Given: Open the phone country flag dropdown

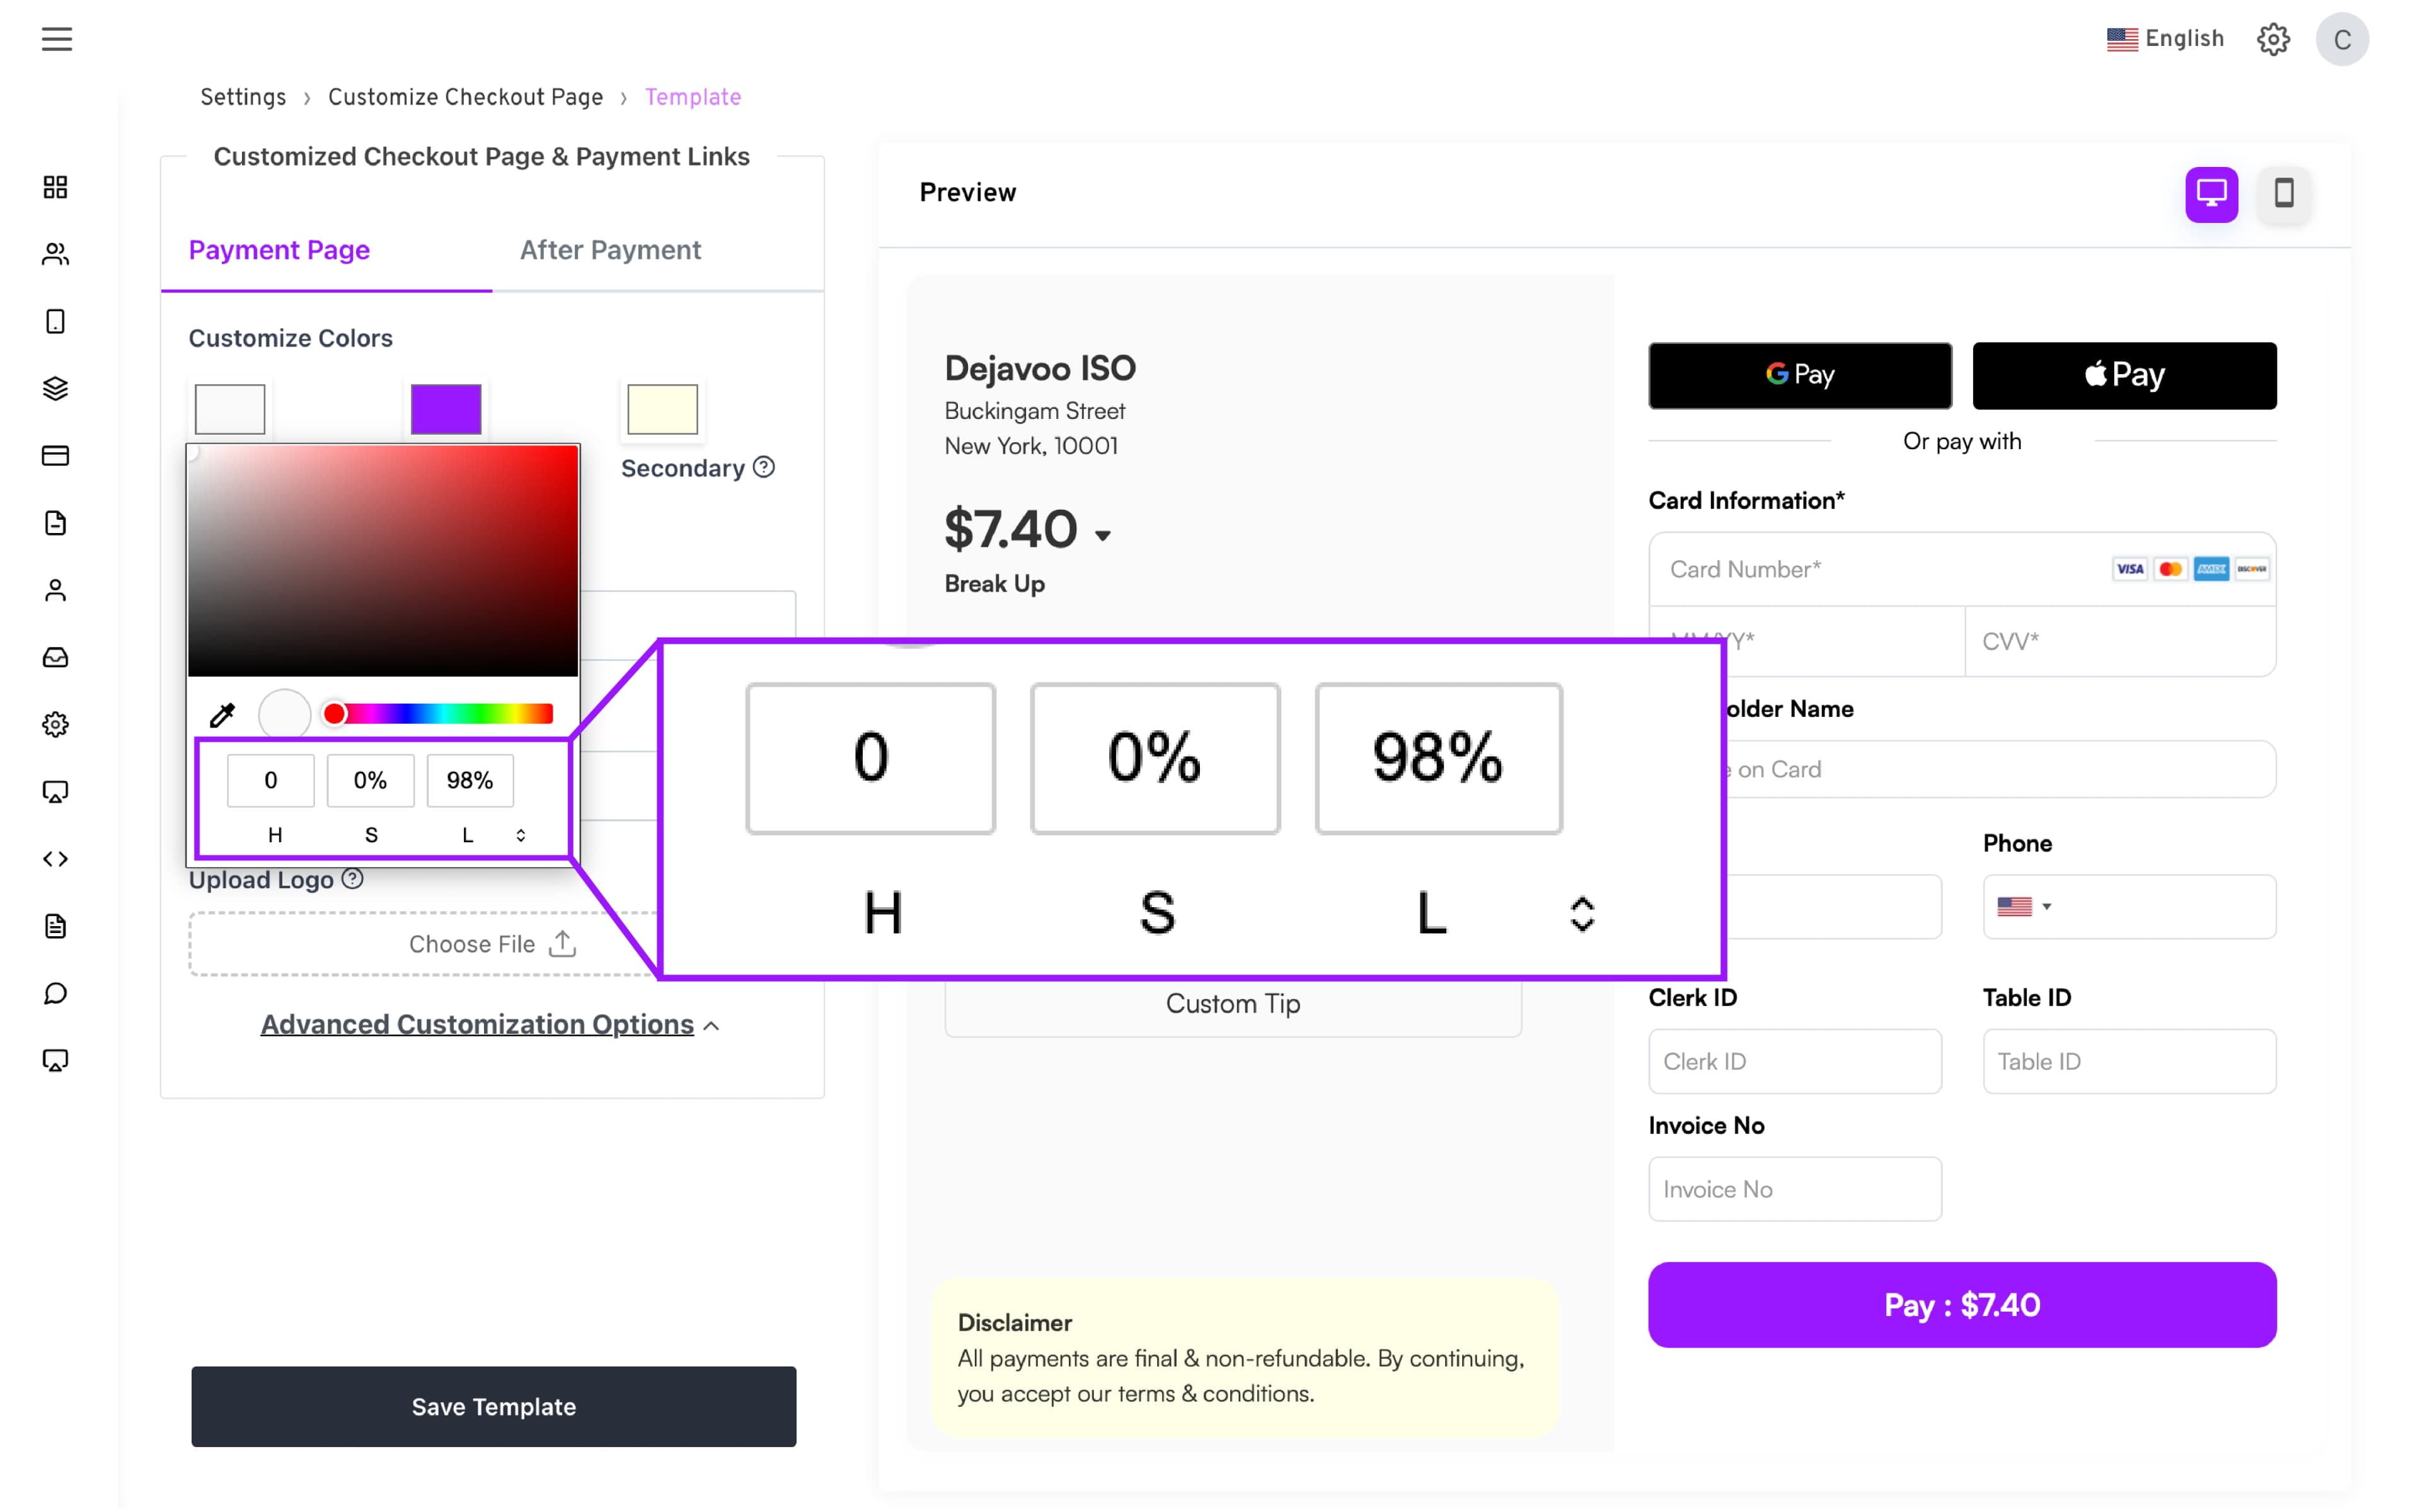Looking at the screenshot, I should pos(2024,906).
